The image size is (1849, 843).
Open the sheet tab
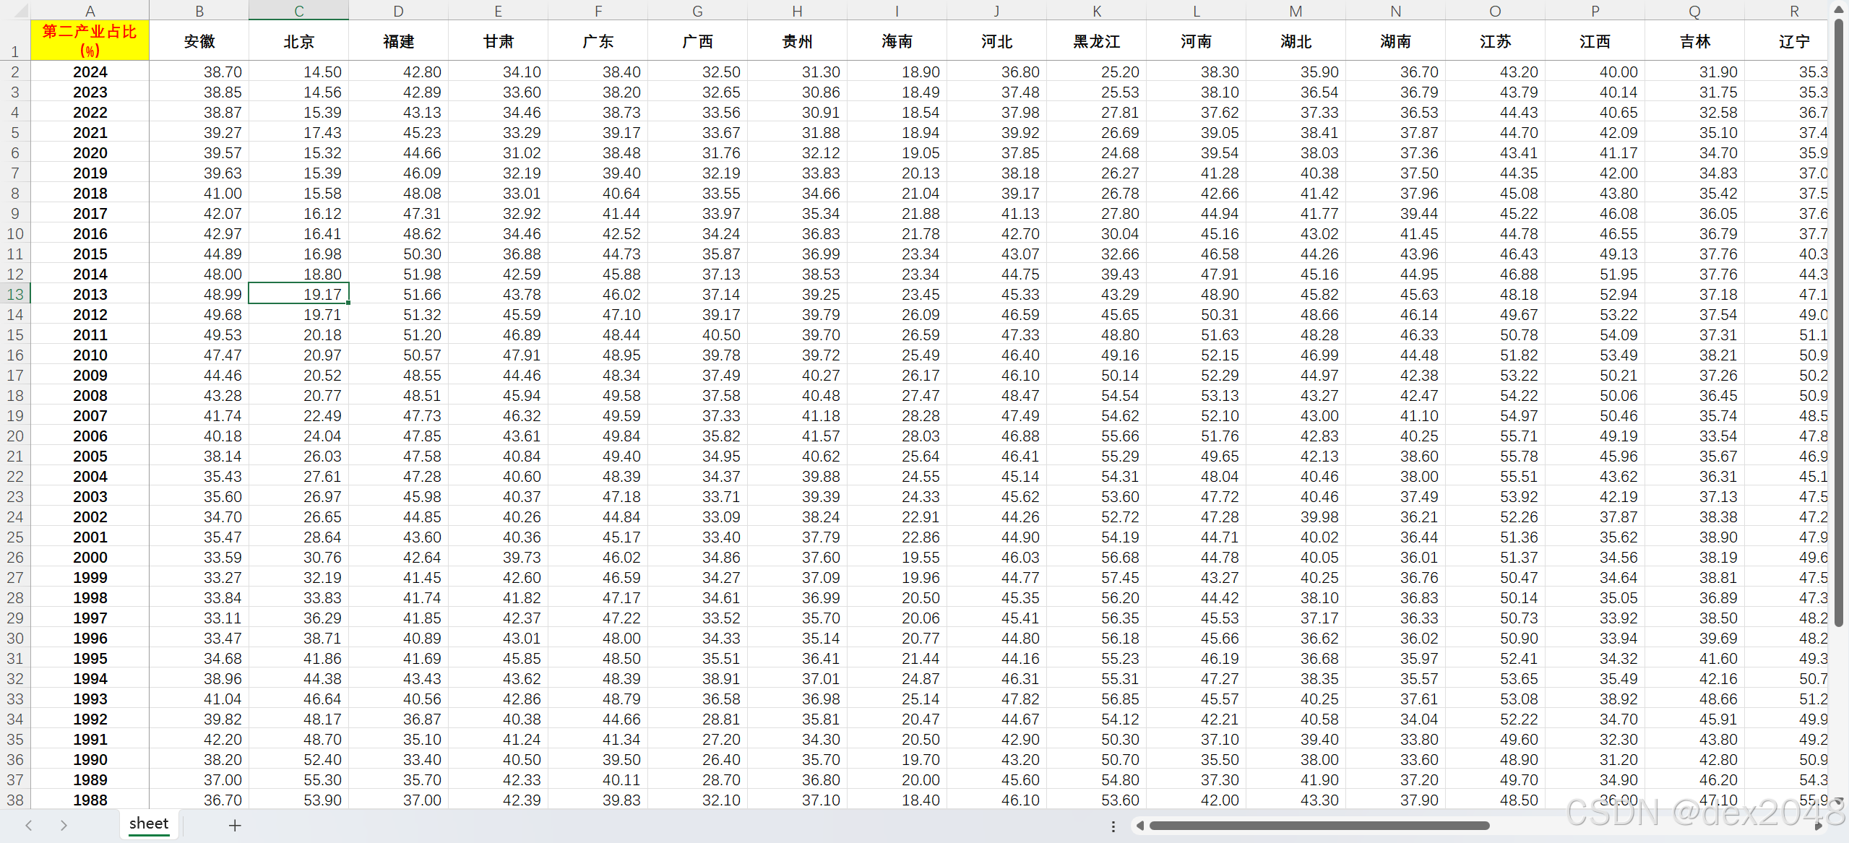coord(149,823)
